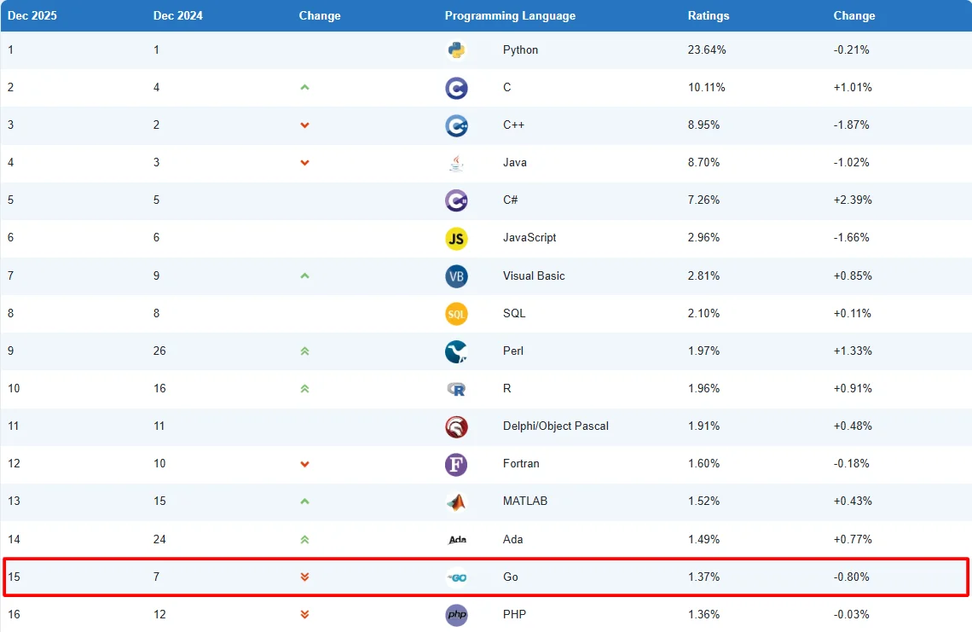Click the Delphi helmet logo icon
972x632 pixels.
tap(456, 426)
